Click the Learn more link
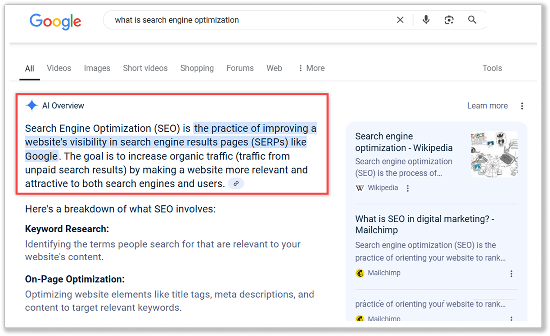The height and width of the screenshot is (336, 550). [x=487, y=106]
